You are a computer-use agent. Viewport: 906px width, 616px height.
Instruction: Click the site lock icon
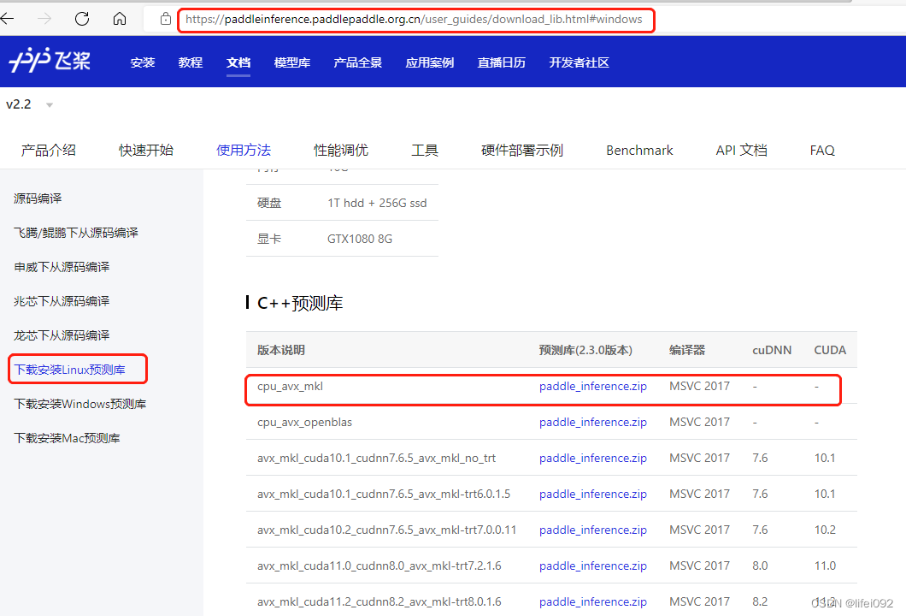[x=165, y=19]
